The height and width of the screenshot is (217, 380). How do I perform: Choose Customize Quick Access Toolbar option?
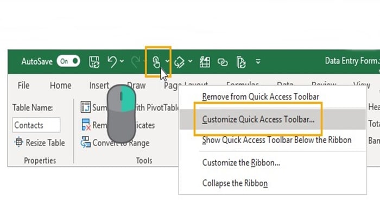tap(273, 119)
